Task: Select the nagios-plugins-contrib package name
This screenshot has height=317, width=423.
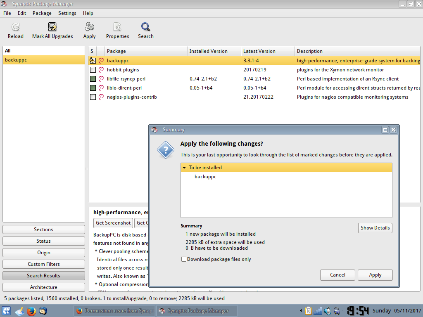Action: point(132,97)
